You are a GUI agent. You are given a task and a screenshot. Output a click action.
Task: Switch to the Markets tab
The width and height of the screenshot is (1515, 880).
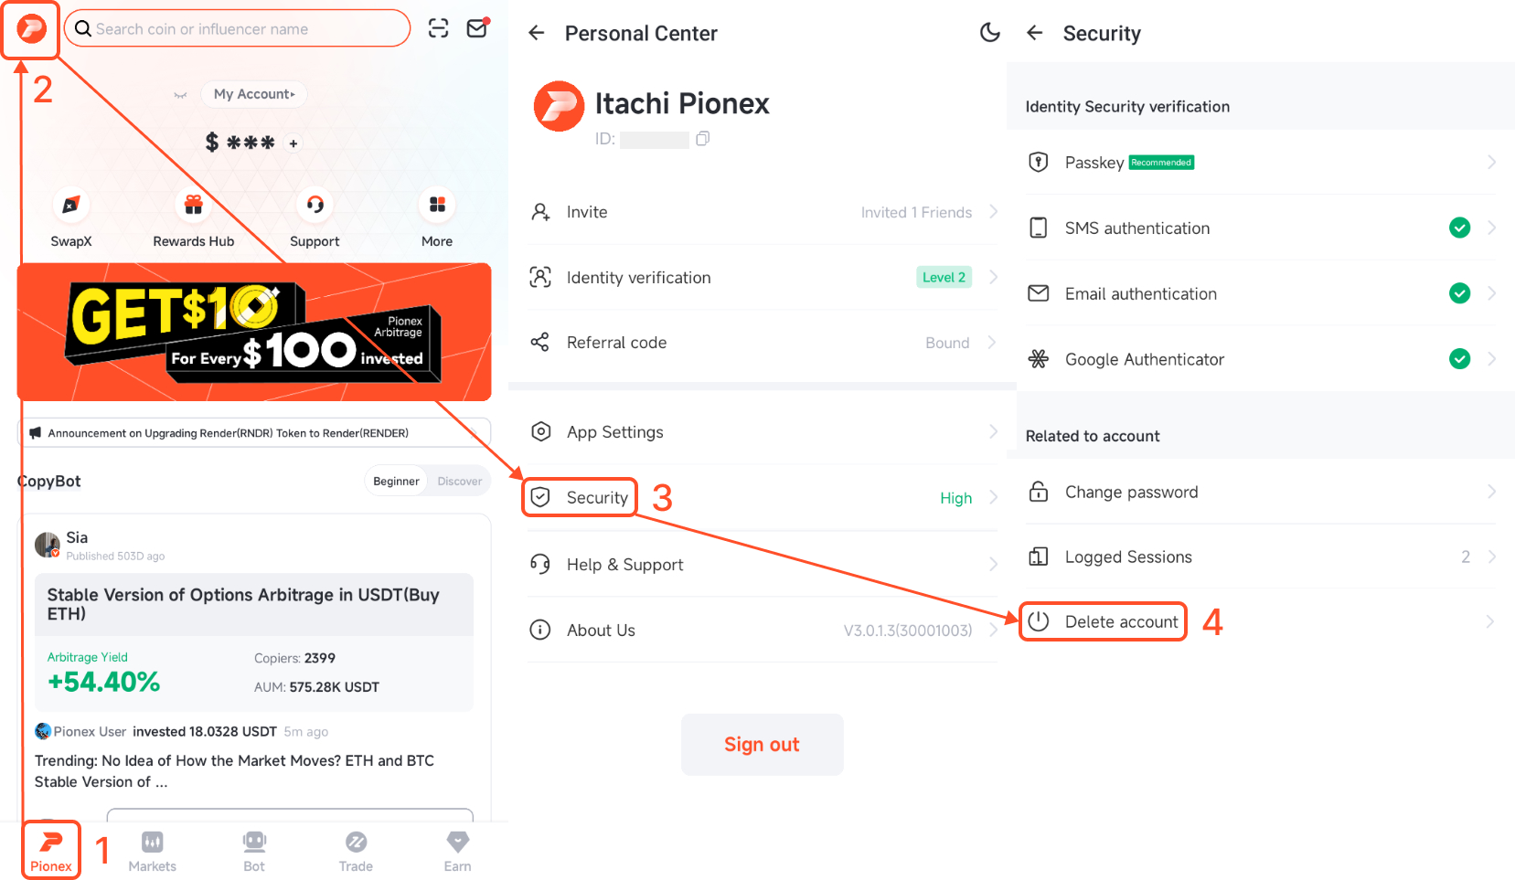tap(153, 851)
